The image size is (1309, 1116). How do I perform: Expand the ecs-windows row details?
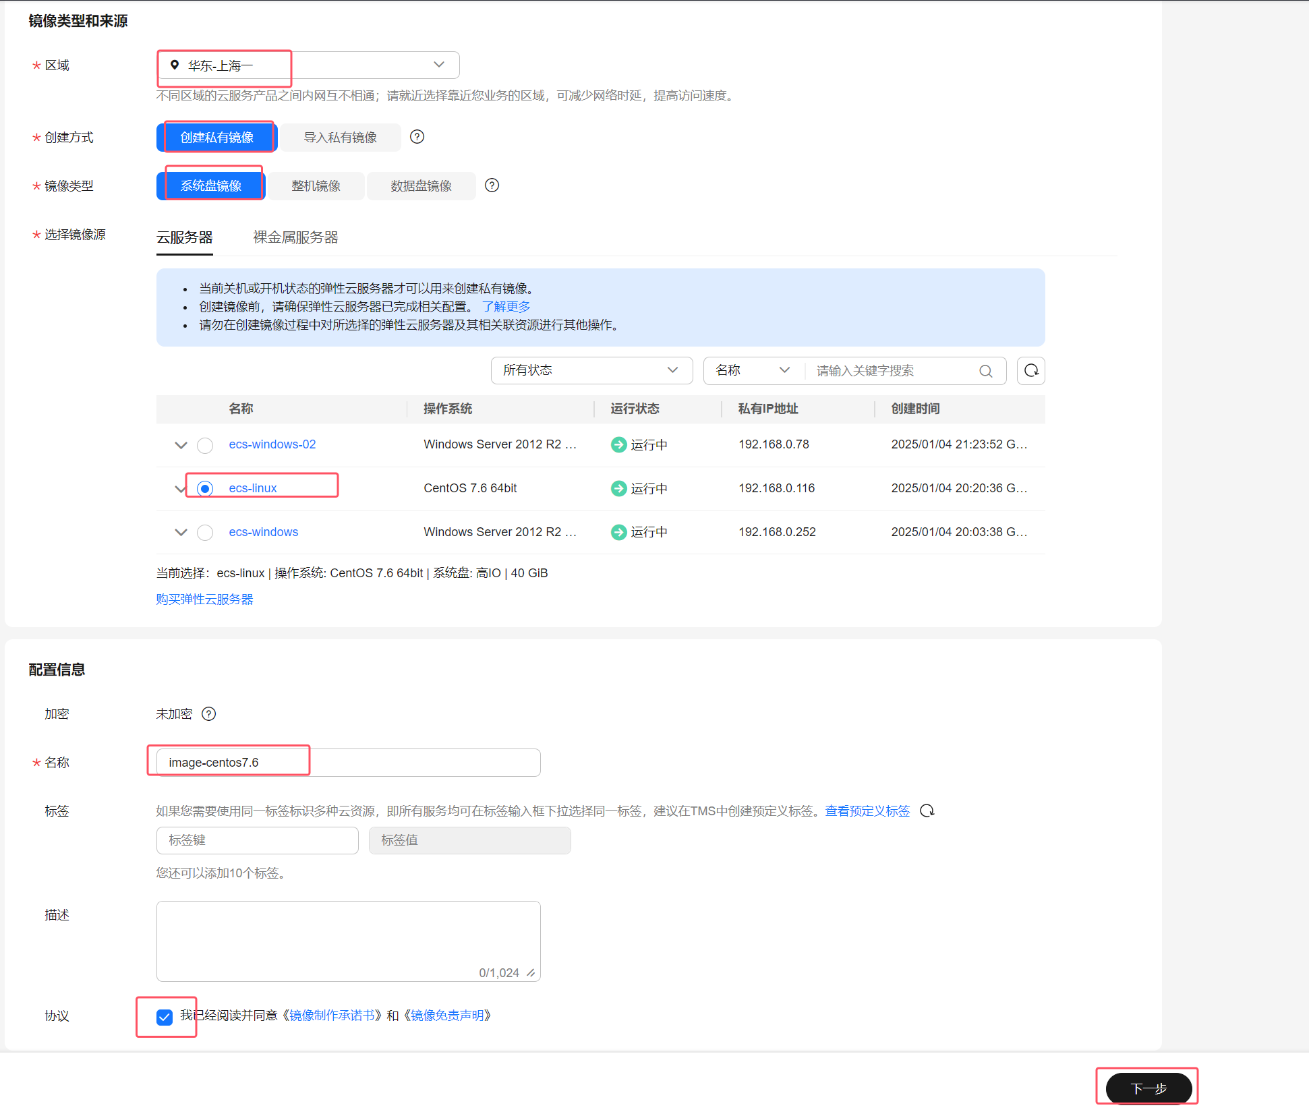pos(181,532)
